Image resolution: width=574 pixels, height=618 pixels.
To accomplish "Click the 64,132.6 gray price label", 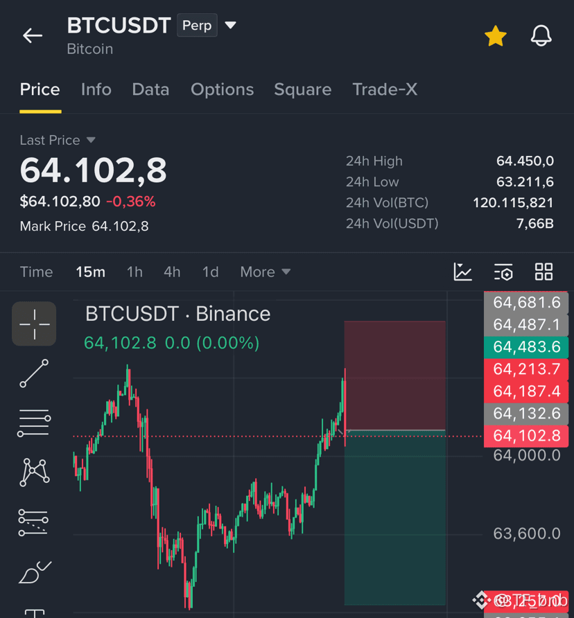I will coord(526,414).
